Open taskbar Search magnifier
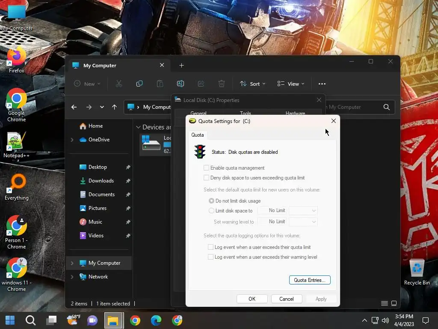438x329 pixels. (x=30, y=320)
